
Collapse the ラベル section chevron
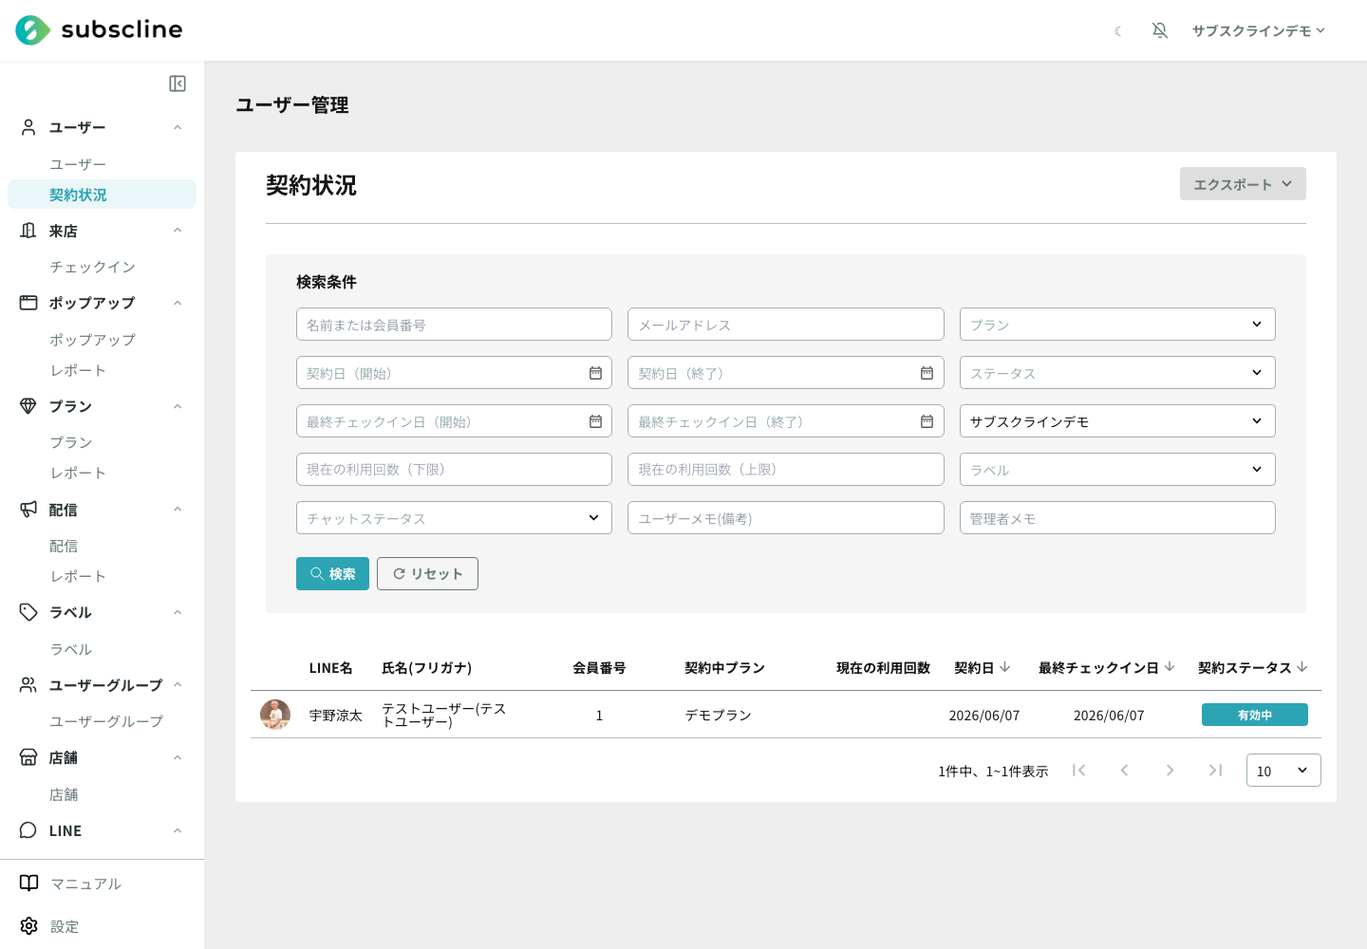pyautogui.click(x=178, y=612)
